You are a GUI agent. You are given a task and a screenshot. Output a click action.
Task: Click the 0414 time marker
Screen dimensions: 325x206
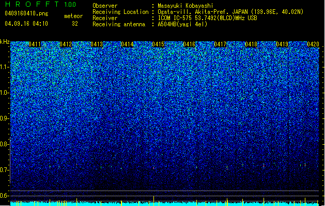click(127, 44)
